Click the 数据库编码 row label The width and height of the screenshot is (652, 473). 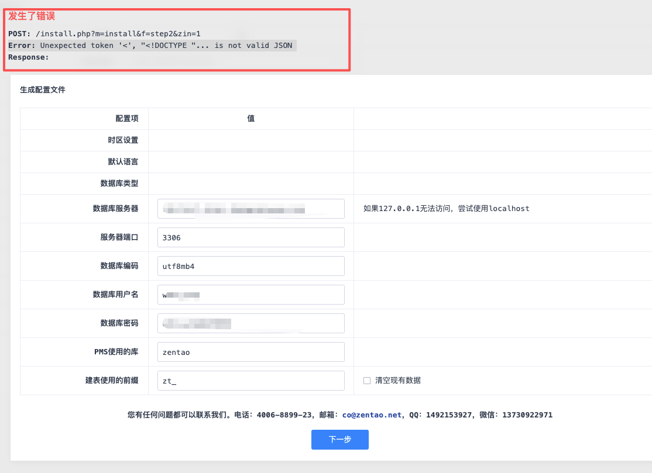(x=119, y=266)
